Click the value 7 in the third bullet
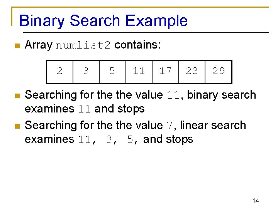278x208 pixels. coord(170,126)
